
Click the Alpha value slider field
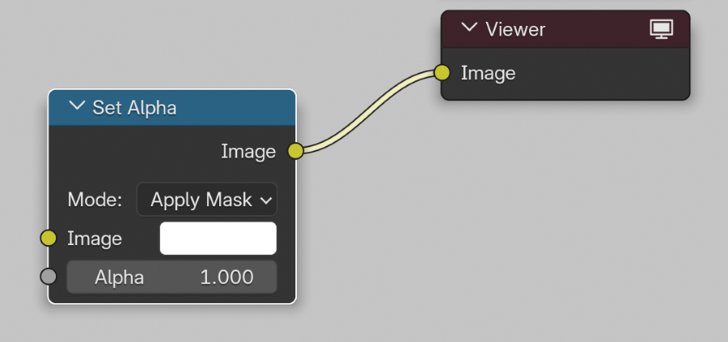click(171, 277)
